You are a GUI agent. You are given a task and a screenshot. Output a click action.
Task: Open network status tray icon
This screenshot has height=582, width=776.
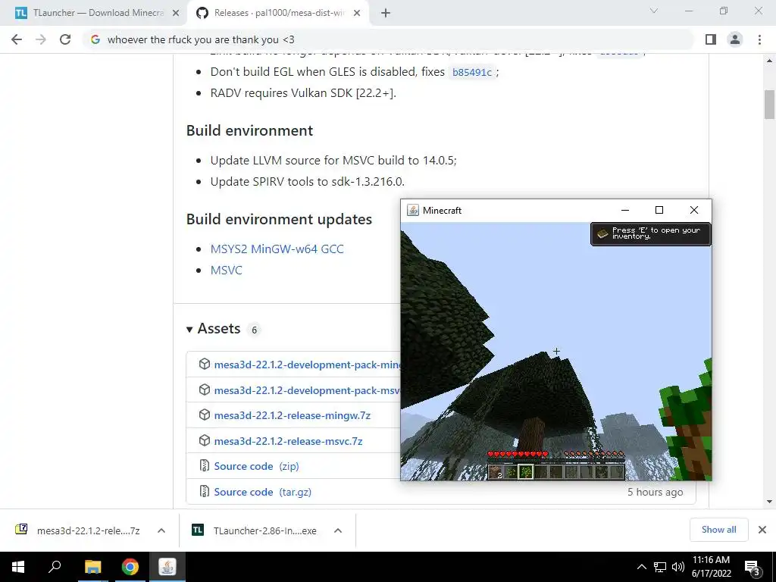pyautogui.click(x=660, y=567)
